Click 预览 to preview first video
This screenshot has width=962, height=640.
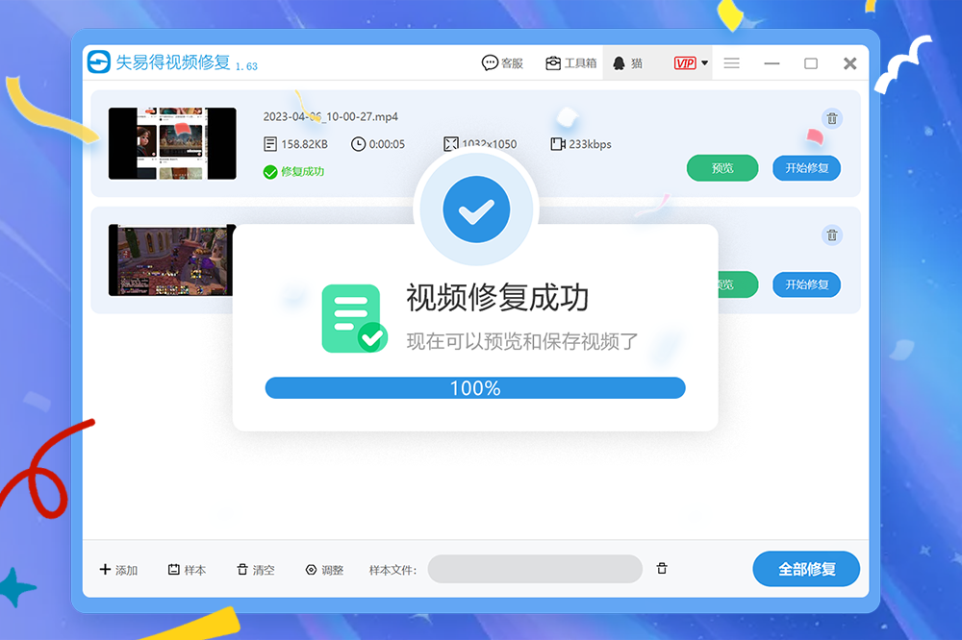click(x=721, y=168)
